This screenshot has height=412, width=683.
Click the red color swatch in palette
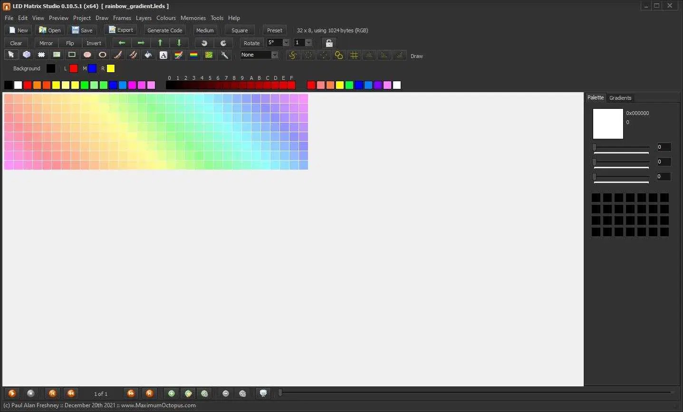pyautogui.click(x=27, y=85)
